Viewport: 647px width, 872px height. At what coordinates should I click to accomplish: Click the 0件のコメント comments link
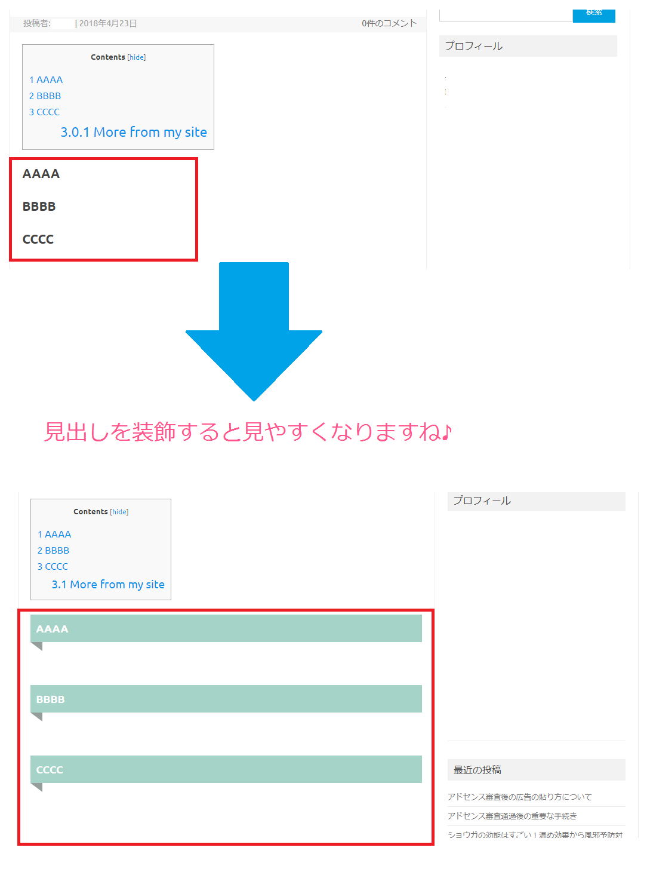pos(389,23)
